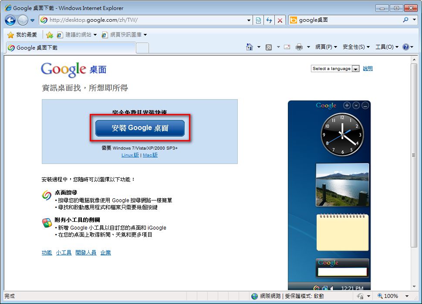The image size is (422, 304).
Task: Click the vertical scrollbar thumb
Action: [x=414, y=155]
